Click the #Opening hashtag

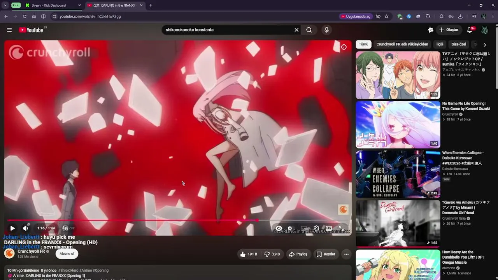coord(101,270)
